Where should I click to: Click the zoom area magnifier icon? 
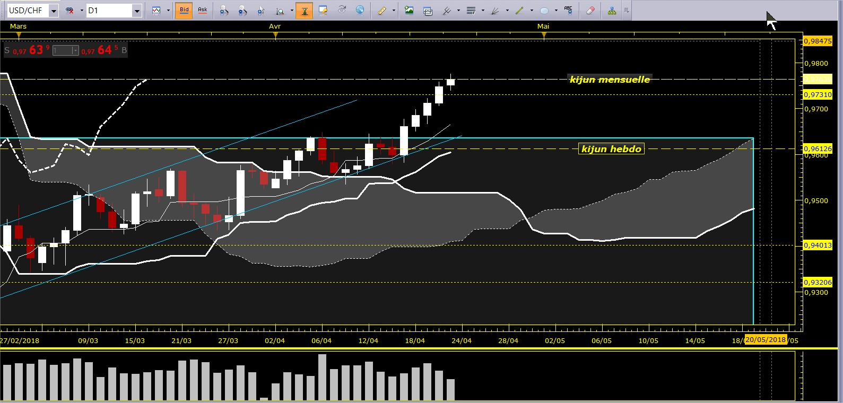(x=280, y=10)
